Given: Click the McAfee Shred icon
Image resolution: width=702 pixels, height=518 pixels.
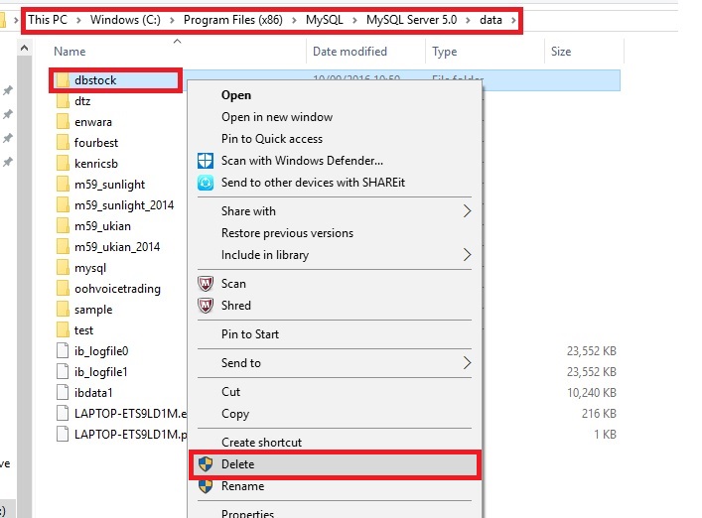Looking at the screenshot, I should pos(206,306).
